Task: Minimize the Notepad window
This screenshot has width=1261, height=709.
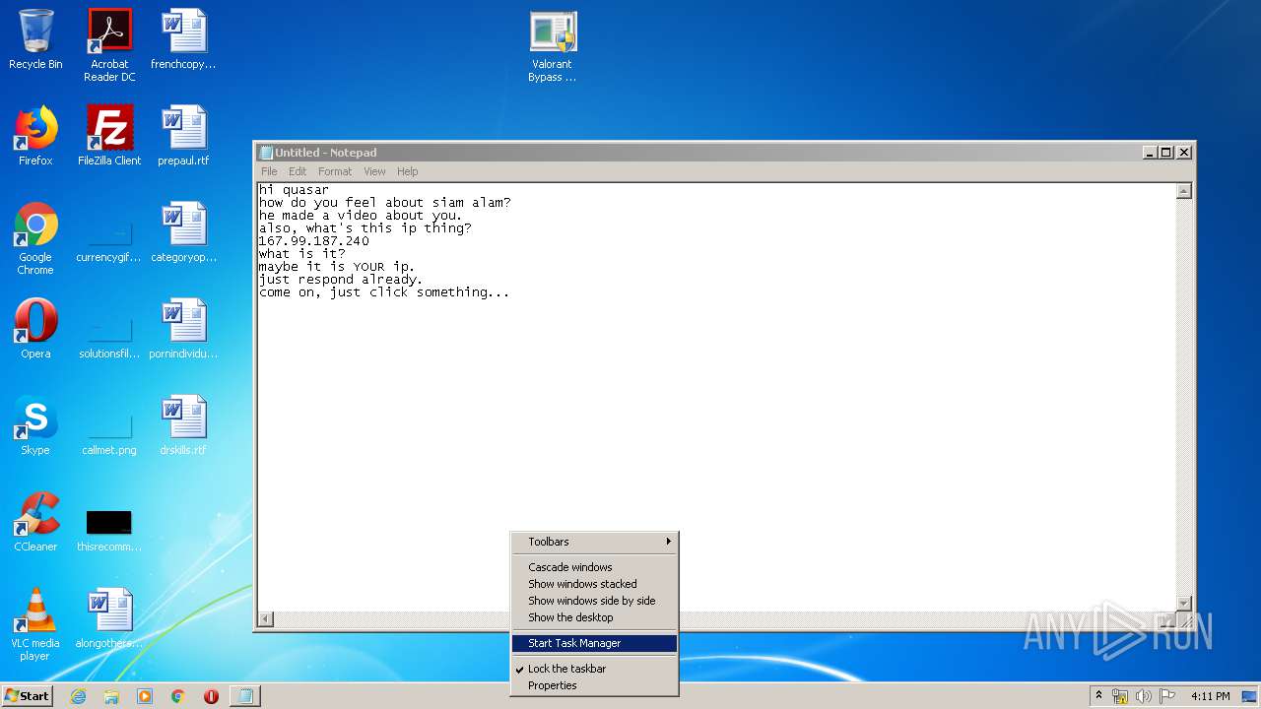Action: 1150,153
